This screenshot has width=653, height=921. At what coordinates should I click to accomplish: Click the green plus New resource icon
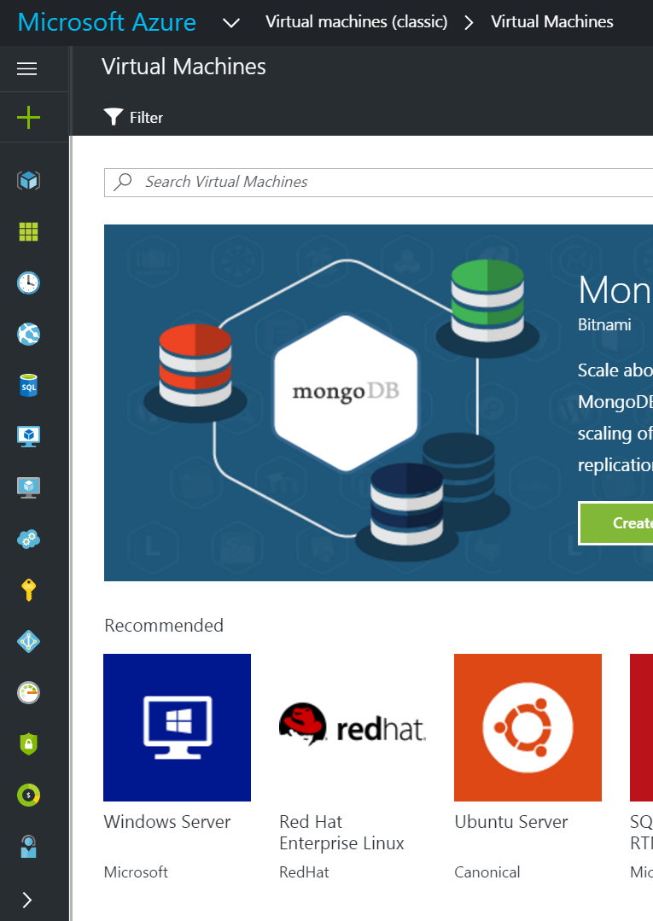(x=28, y=118)
